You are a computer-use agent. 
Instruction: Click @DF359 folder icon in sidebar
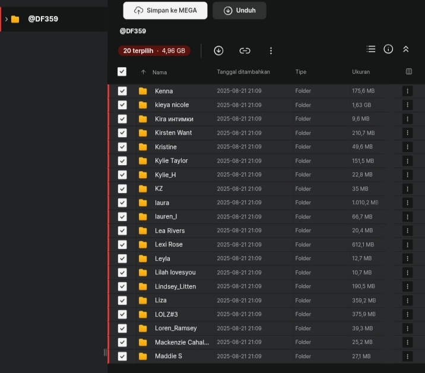15,19
